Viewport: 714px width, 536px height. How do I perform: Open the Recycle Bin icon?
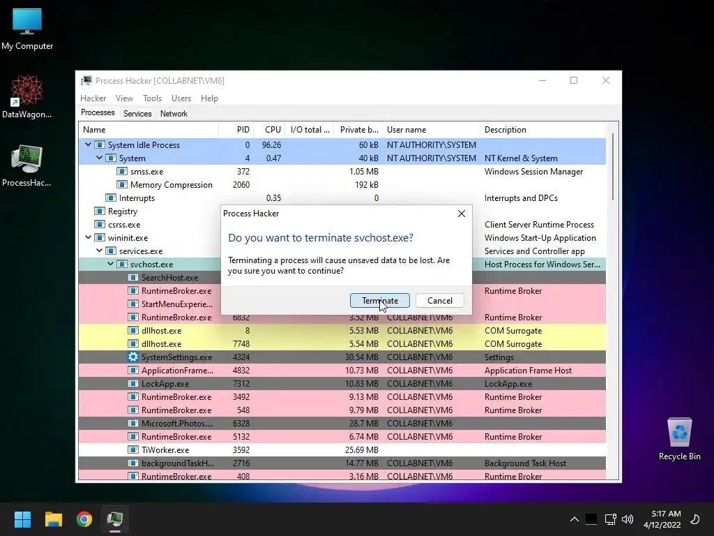click(679, 439)
